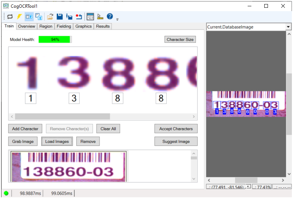Click the 98.9887ms timing value
The image size is (293, 198).
[30, 193]
